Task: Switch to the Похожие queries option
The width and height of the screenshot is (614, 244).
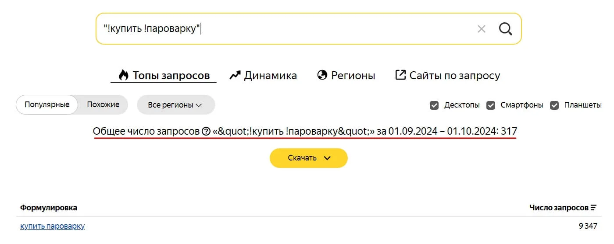Action: (103, 105)
